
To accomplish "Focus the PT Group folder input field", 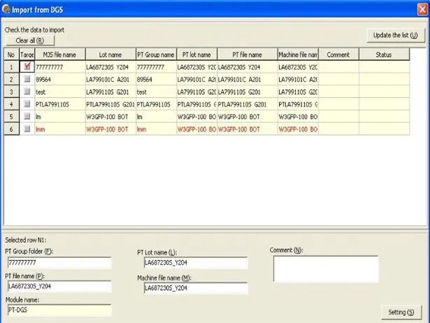I will tap(59, 263).
